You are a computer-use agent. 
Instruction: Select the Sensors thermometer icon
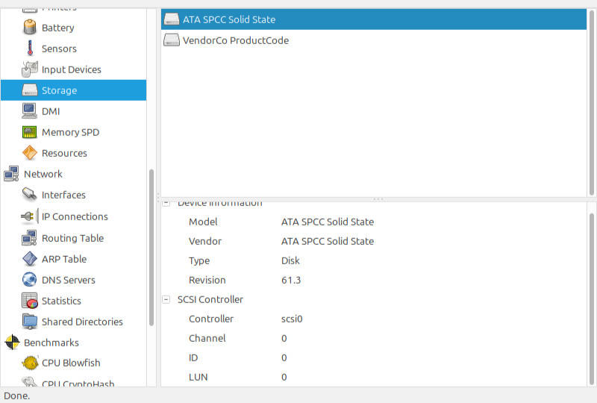pyautogui.click(x=30, y=49)
